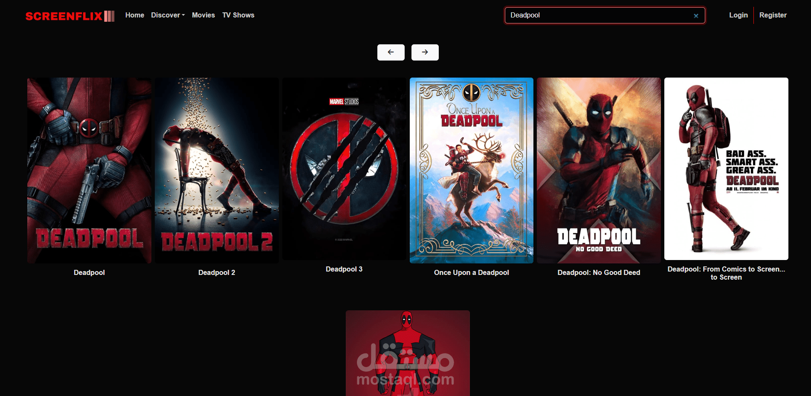Click the 'Deadpool: No Good Deed' title
Image resolution: width=811 pixels, height=396 pixels.
(599, 272)
